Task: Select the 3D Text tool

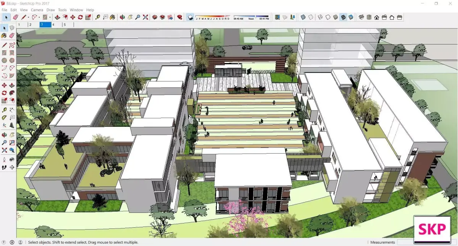Action: coord(12,125)
